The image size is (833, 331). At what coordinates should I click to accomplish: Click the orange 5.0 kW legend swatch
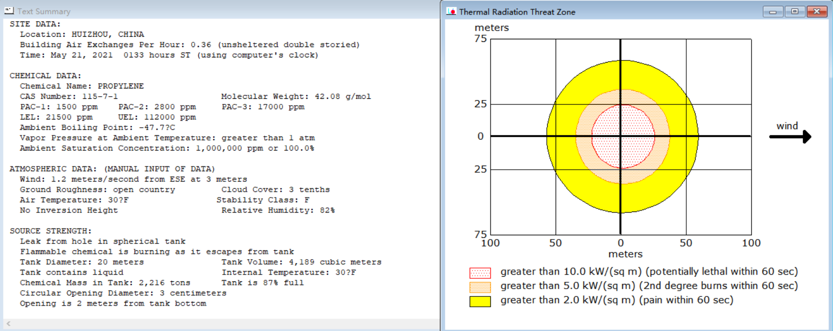(480, 287)
